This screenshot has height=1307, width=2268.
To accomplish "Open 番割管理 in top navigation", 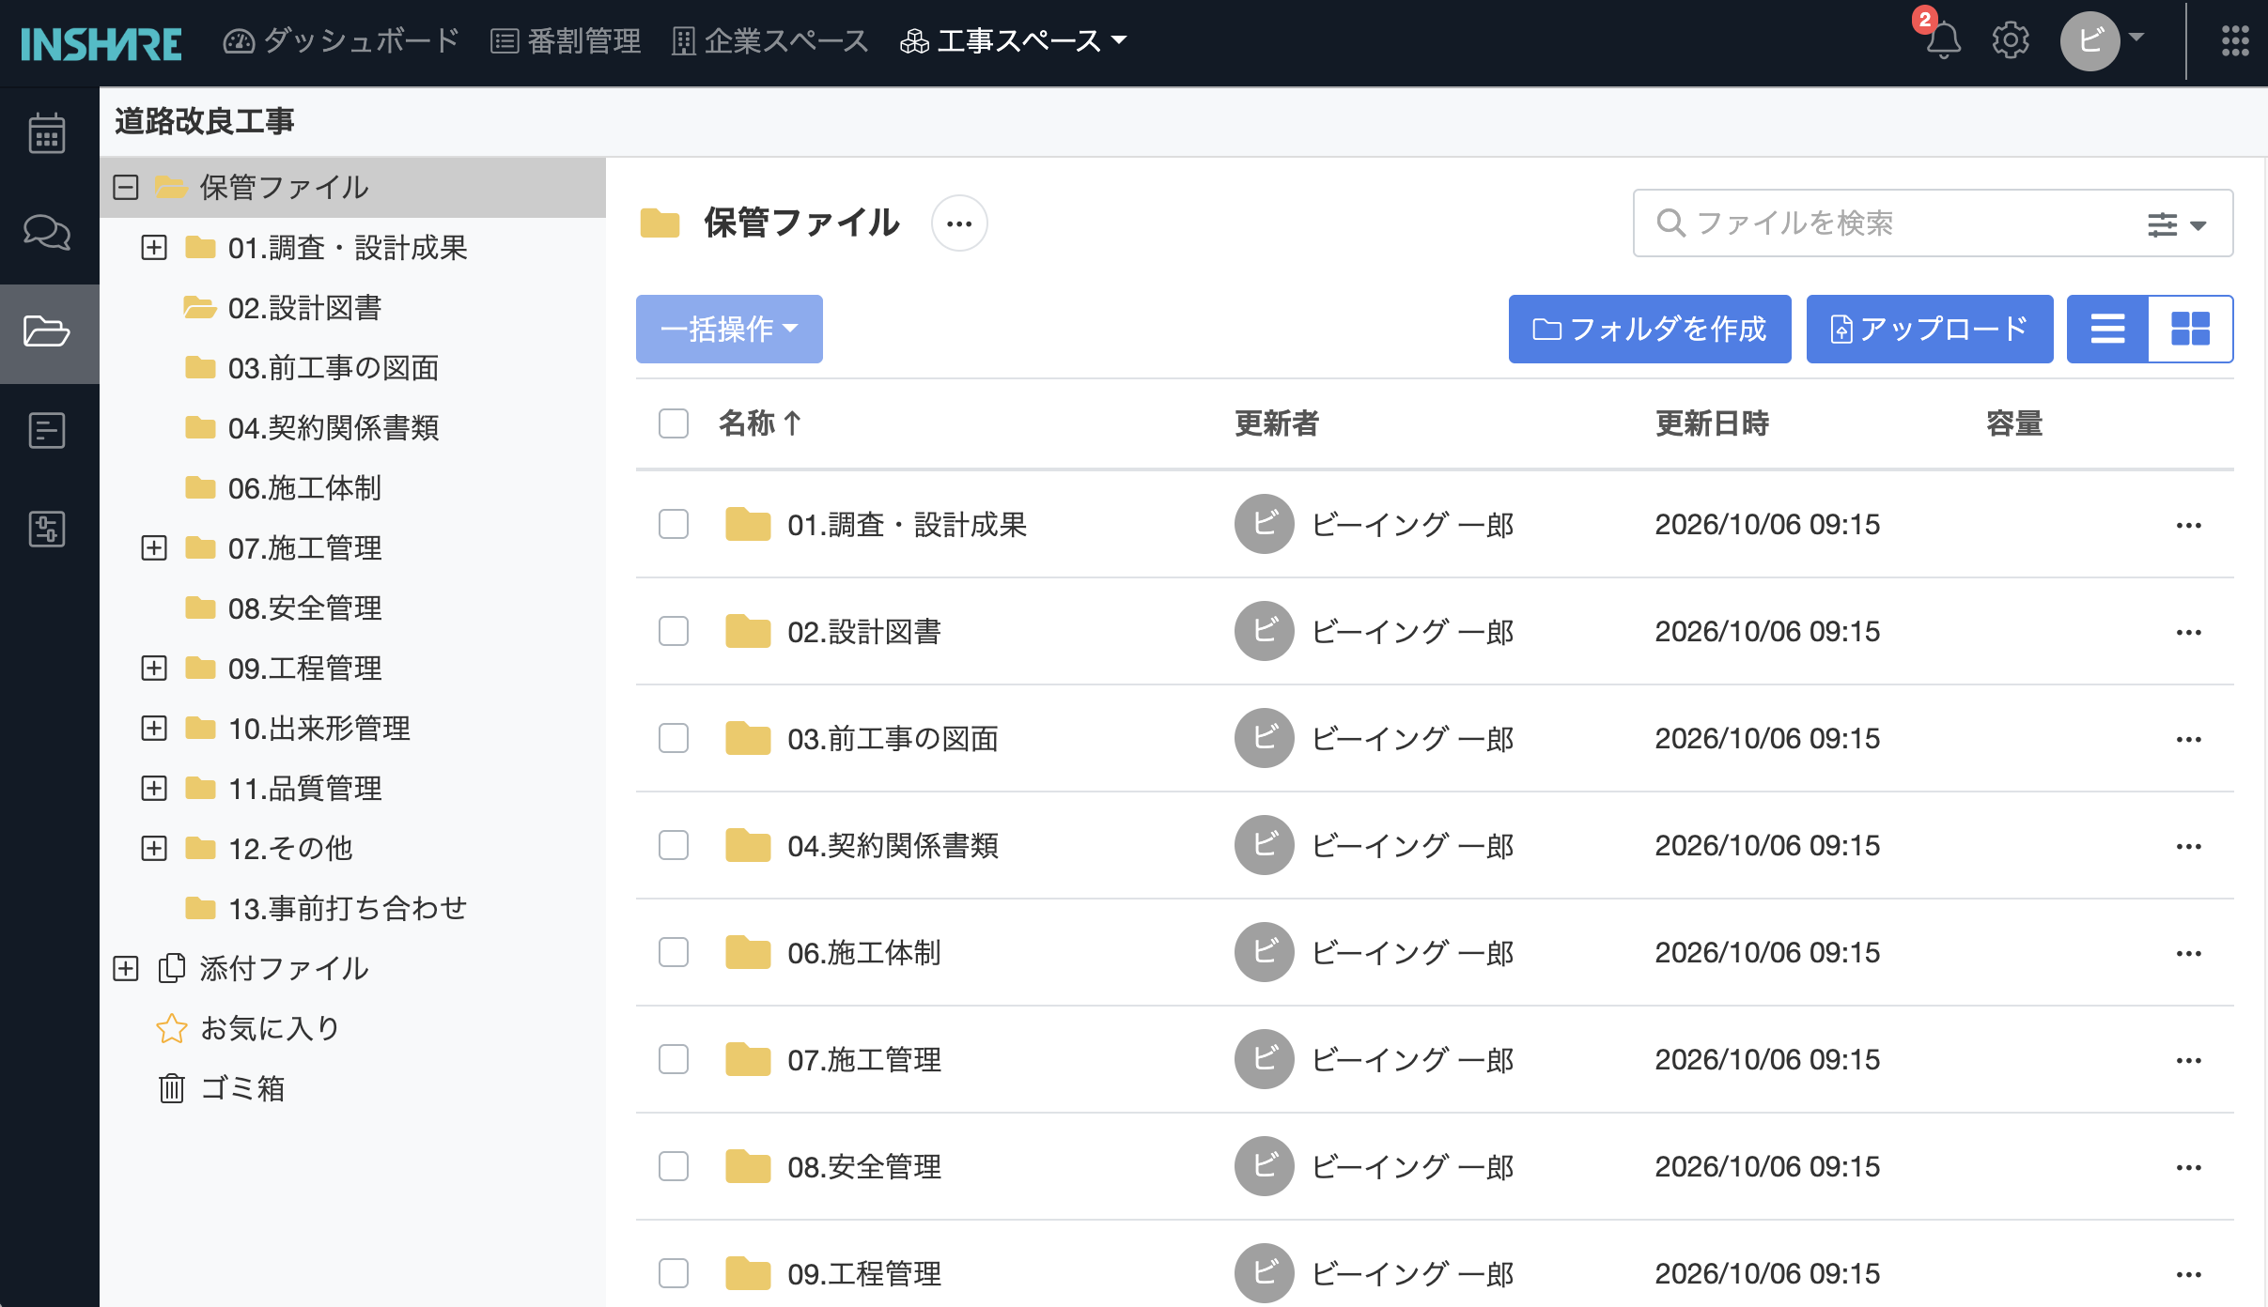I will click(x=566, y=41).
